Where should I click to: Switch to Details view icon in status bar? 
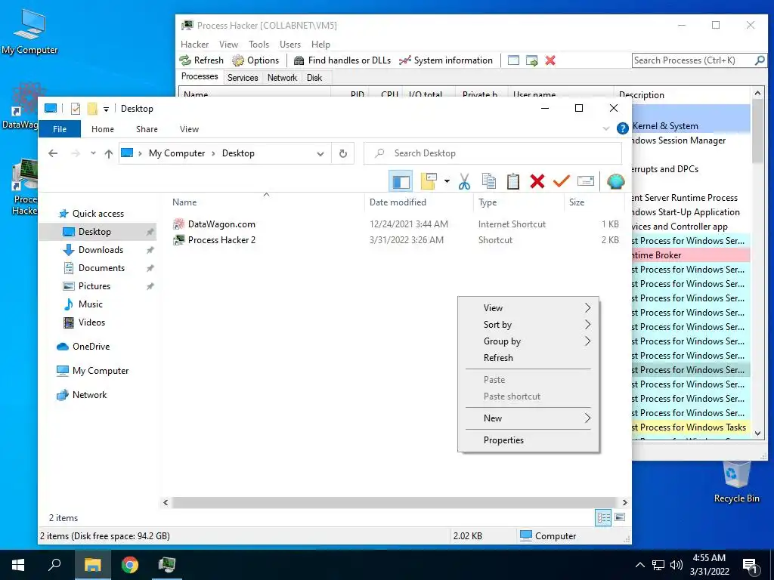[603, 517]
